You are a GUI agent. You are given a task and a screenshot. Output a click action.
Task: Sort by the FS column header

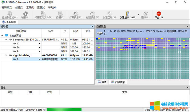pos(65,31)
